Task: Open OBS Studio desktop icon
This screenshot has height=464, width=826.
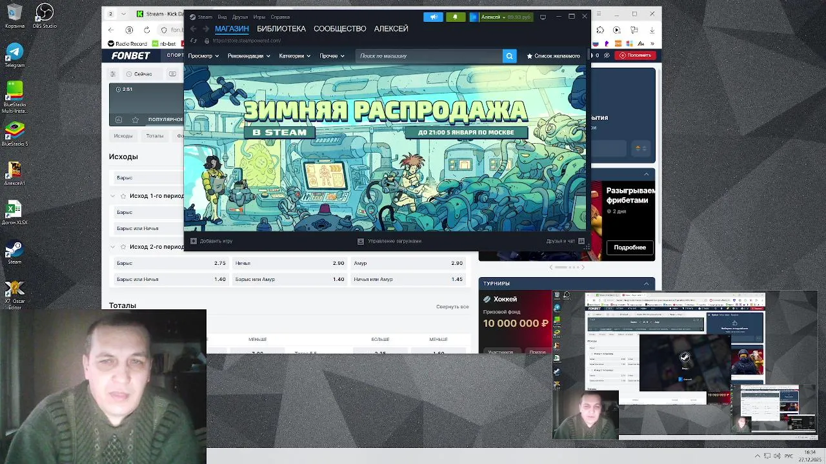Action: pos(45,16)
